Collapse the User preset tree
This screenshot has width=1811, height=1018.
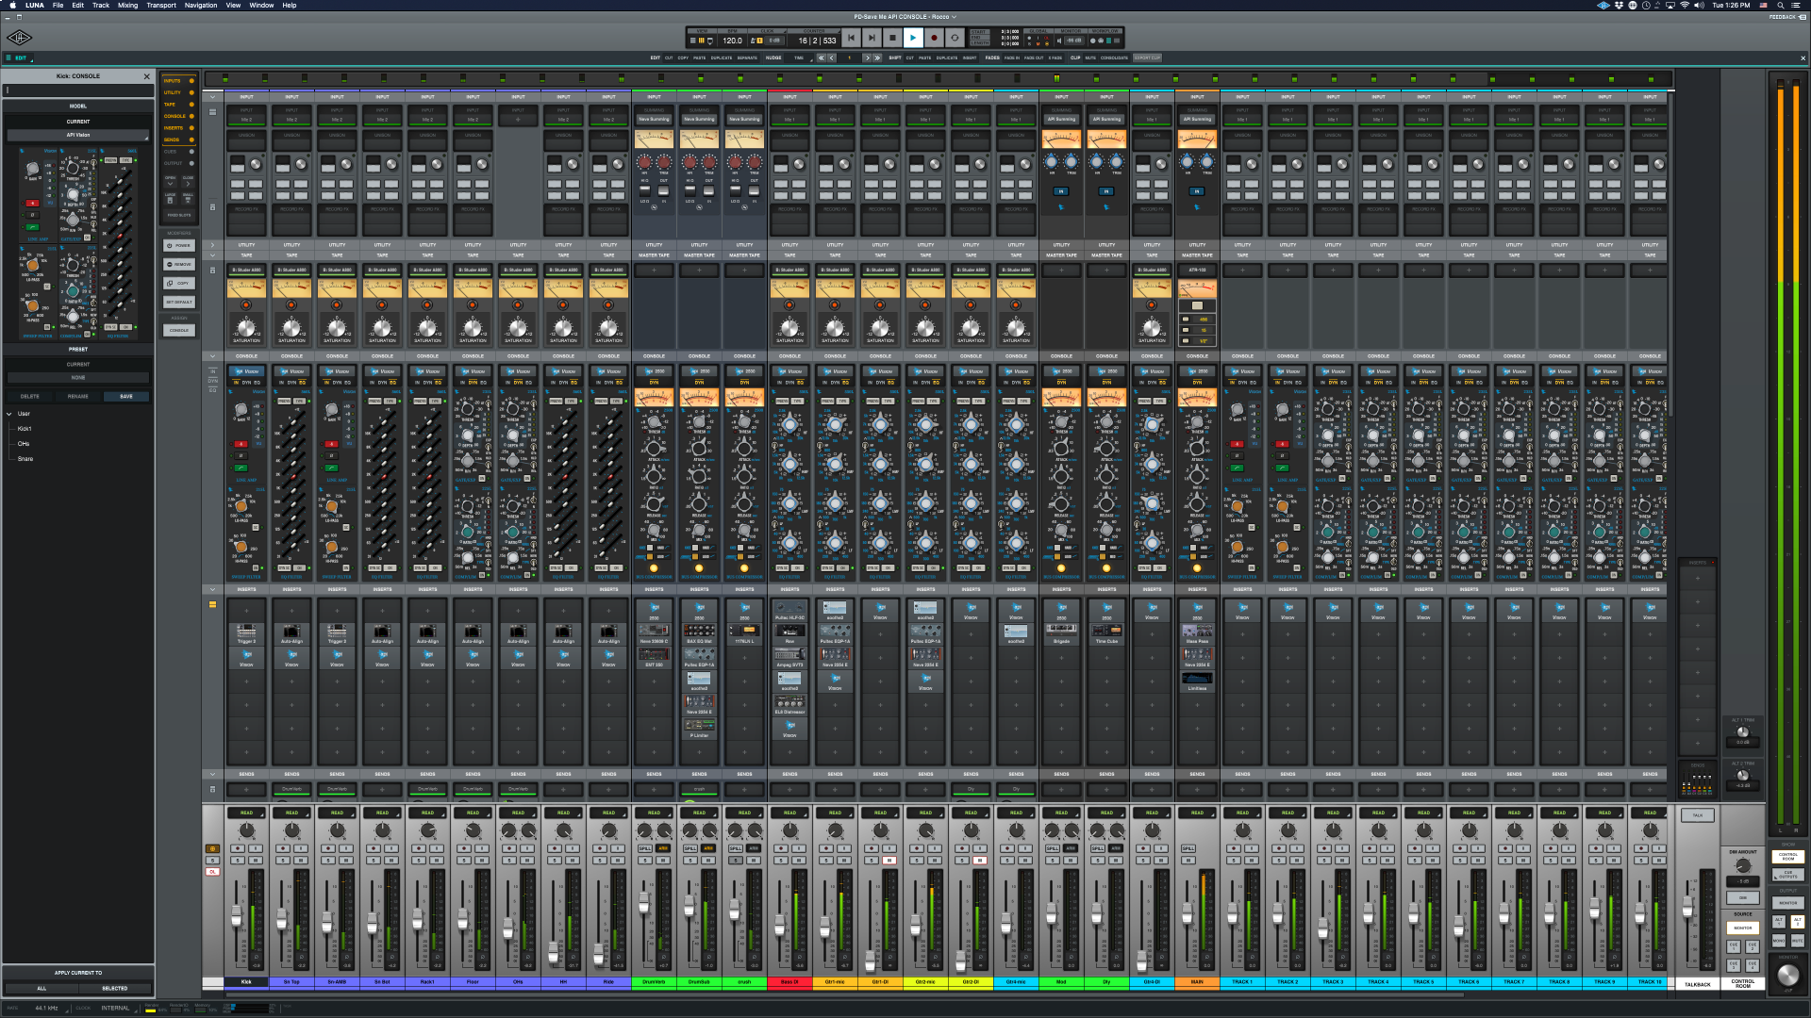coord(10,413)
